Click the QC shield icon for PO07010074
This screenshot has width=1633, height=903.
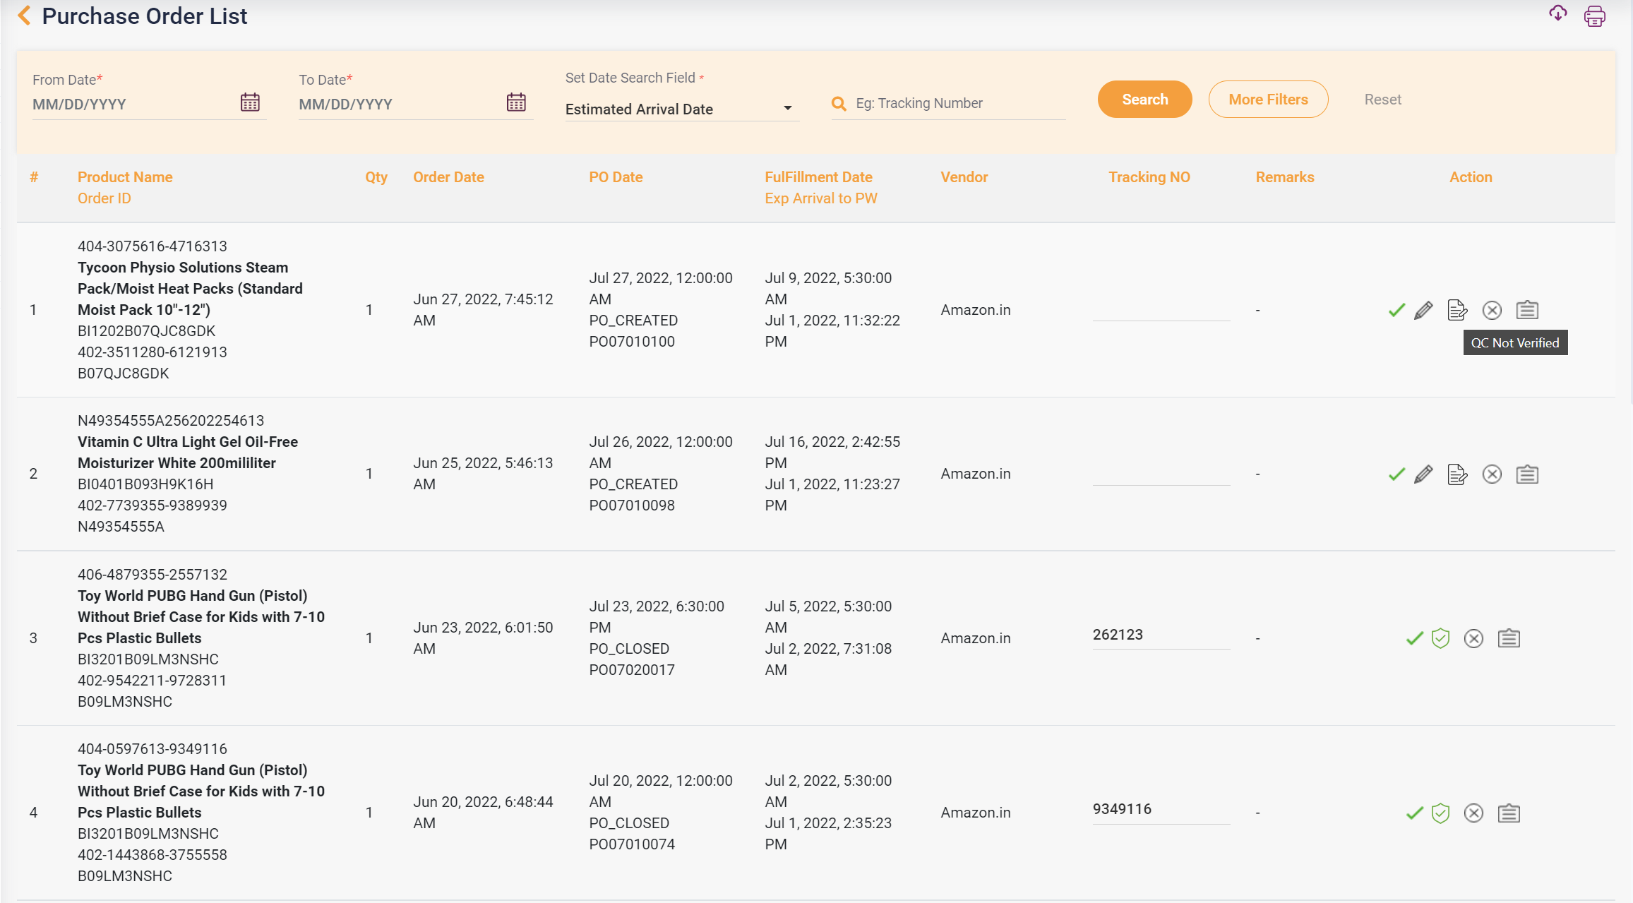[x=1440, y=813]
